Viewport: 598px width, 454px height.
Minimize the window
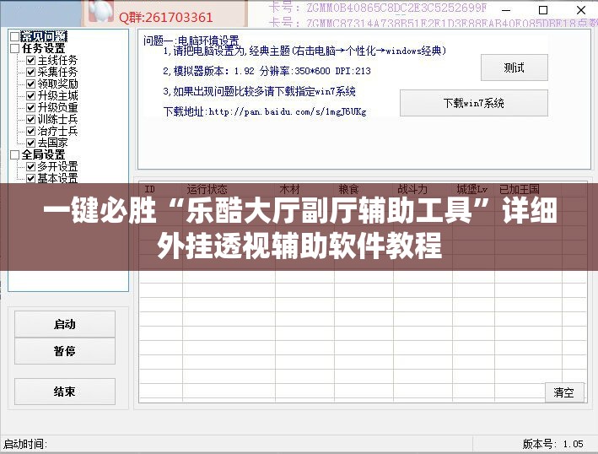click(x=506, y=10)
